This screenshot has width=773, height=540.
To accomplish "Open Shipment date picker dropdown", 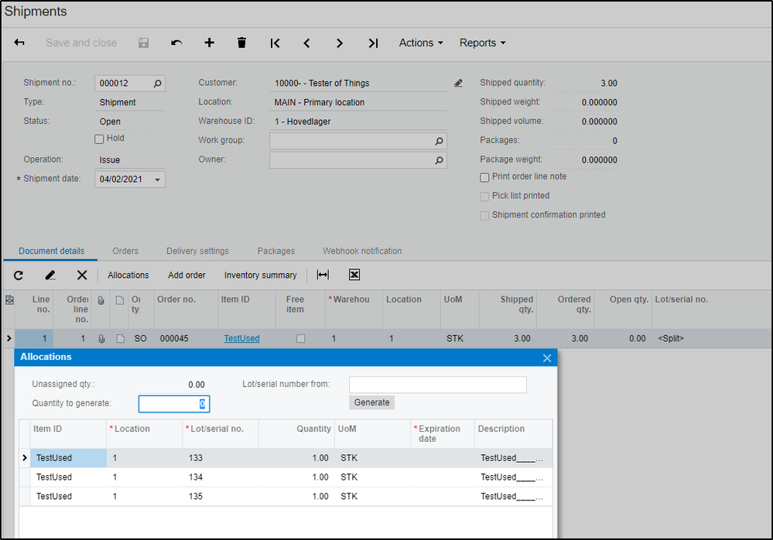I will 158,179.
